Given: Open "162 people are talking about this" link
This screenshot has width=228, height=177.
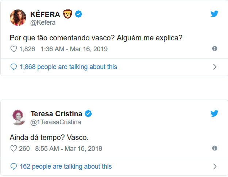Looking at the screenshot, I should click(x=66, y=166).
